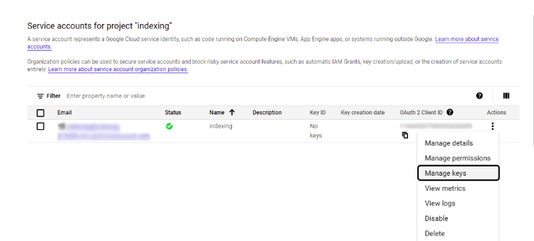Viewport: 534px width, 241px height.
Task: Click the Status column header
Action: (173, 113)
